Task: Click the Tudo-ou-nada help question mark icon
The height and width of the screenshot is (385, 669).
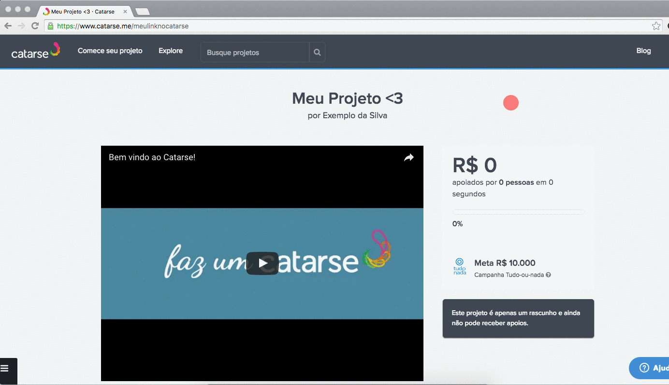Action: tap(549, 275)
